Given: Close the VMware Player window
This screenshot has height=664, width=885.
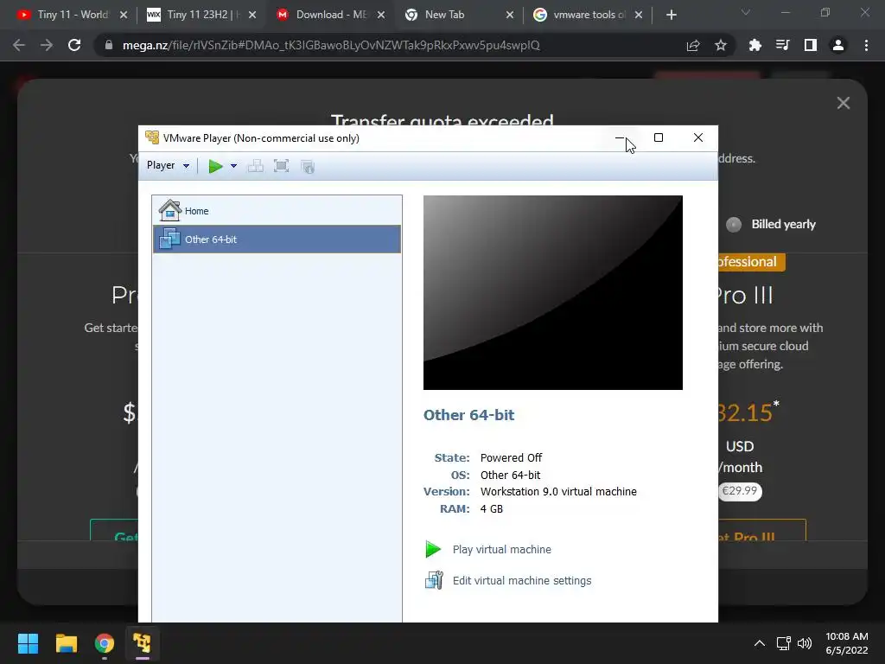Looking at the screenshot, I should (698, 137).
